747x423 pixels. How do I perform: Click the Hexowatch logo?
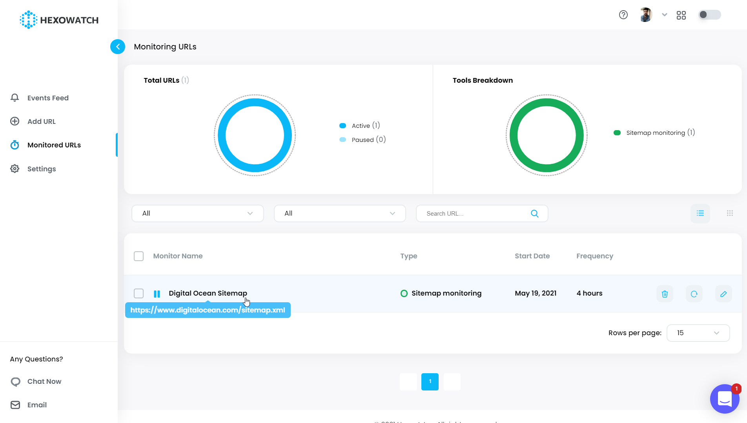(59, 20)
